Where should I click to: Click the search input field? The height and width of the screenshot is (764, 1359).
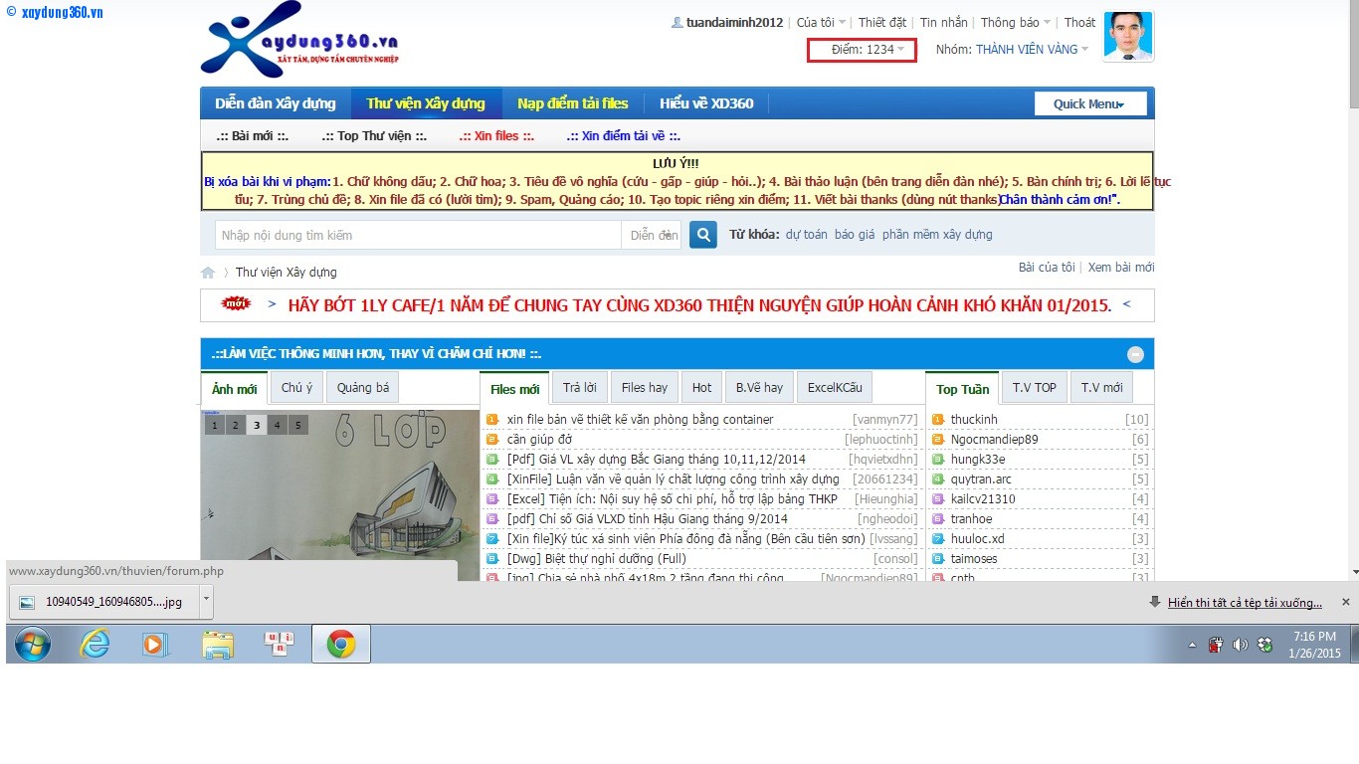[x=419, y=235]
